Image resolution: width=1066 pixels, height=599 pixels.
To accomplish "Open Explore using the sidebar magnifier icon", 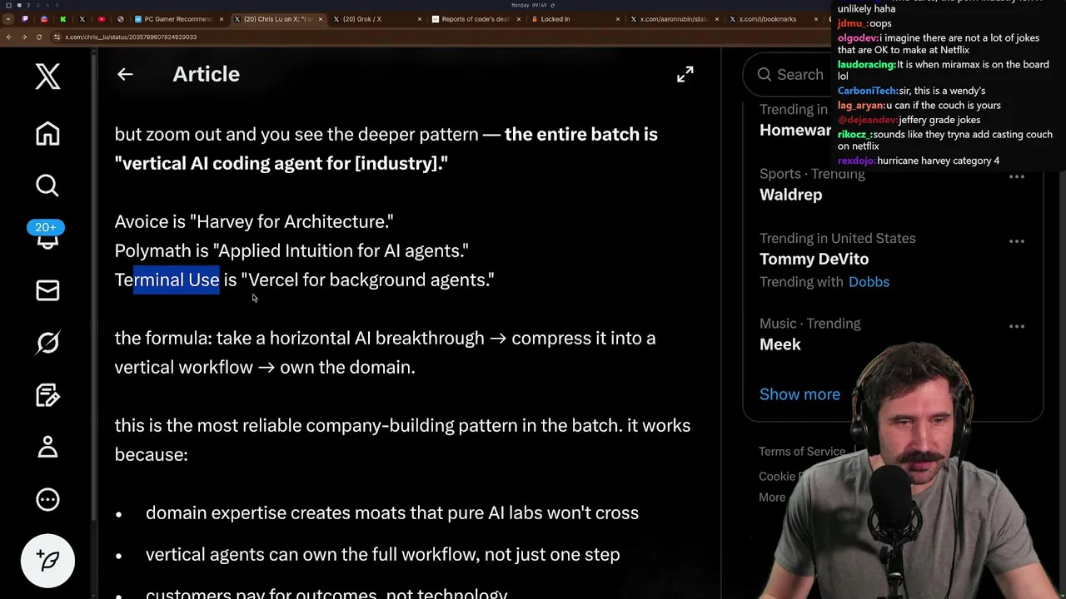I will point(47,186).
